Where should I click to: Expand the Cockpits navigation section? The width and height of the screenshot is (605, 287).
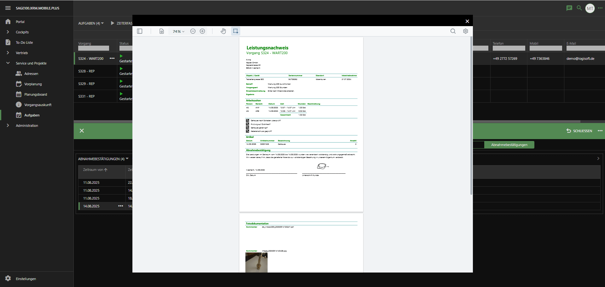tap(8, 32)
